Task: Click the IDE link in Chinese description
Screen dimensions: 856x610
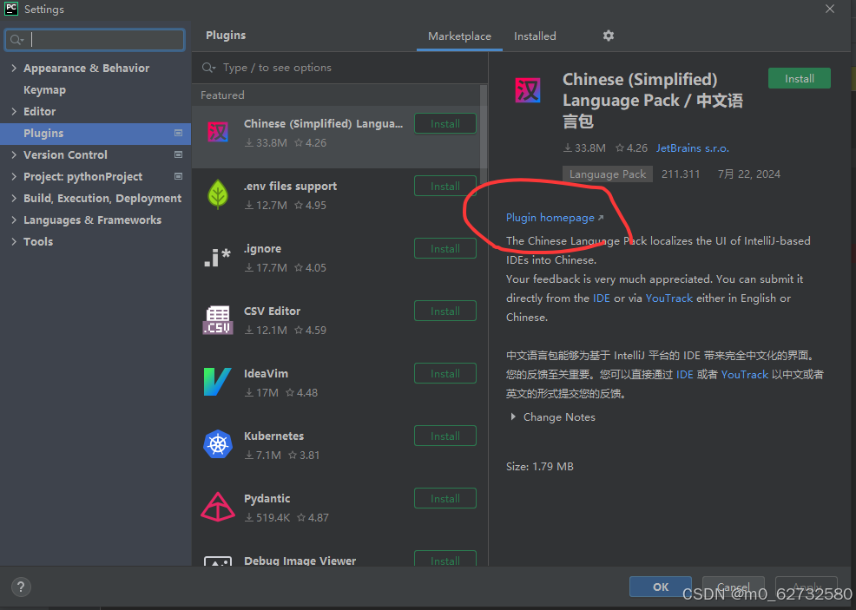Action: 685,374
